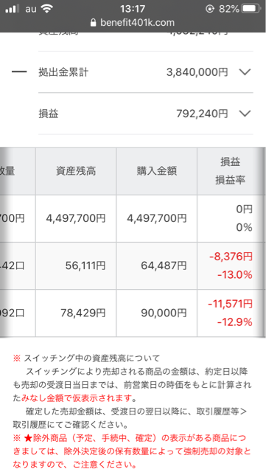This screenshot has width=266, height=472.
Task: Expand the 拠出金累計 chevron
Action: 245,72
